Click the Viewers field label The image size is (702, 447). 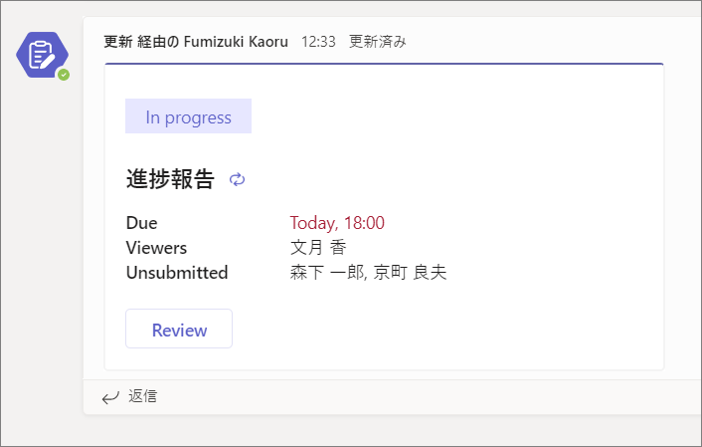(x=157, y=248)
